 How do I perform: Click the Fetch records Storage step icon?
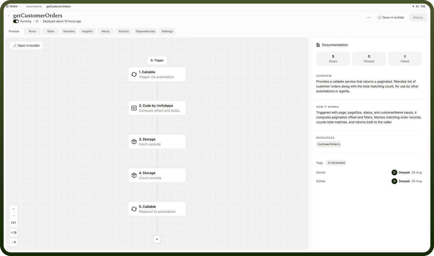point(134,142)
